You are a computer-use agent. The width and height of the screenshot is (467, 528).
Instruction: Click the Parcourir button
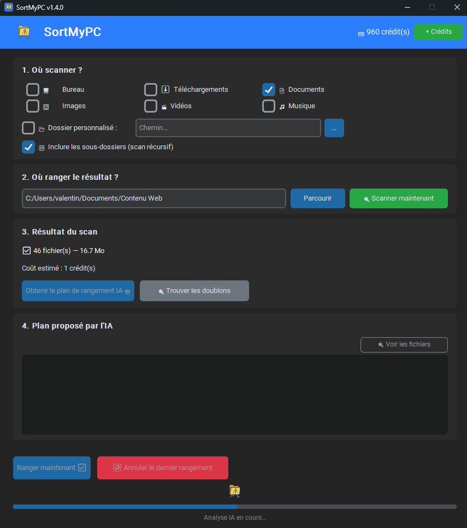click(x=317, y=198)
